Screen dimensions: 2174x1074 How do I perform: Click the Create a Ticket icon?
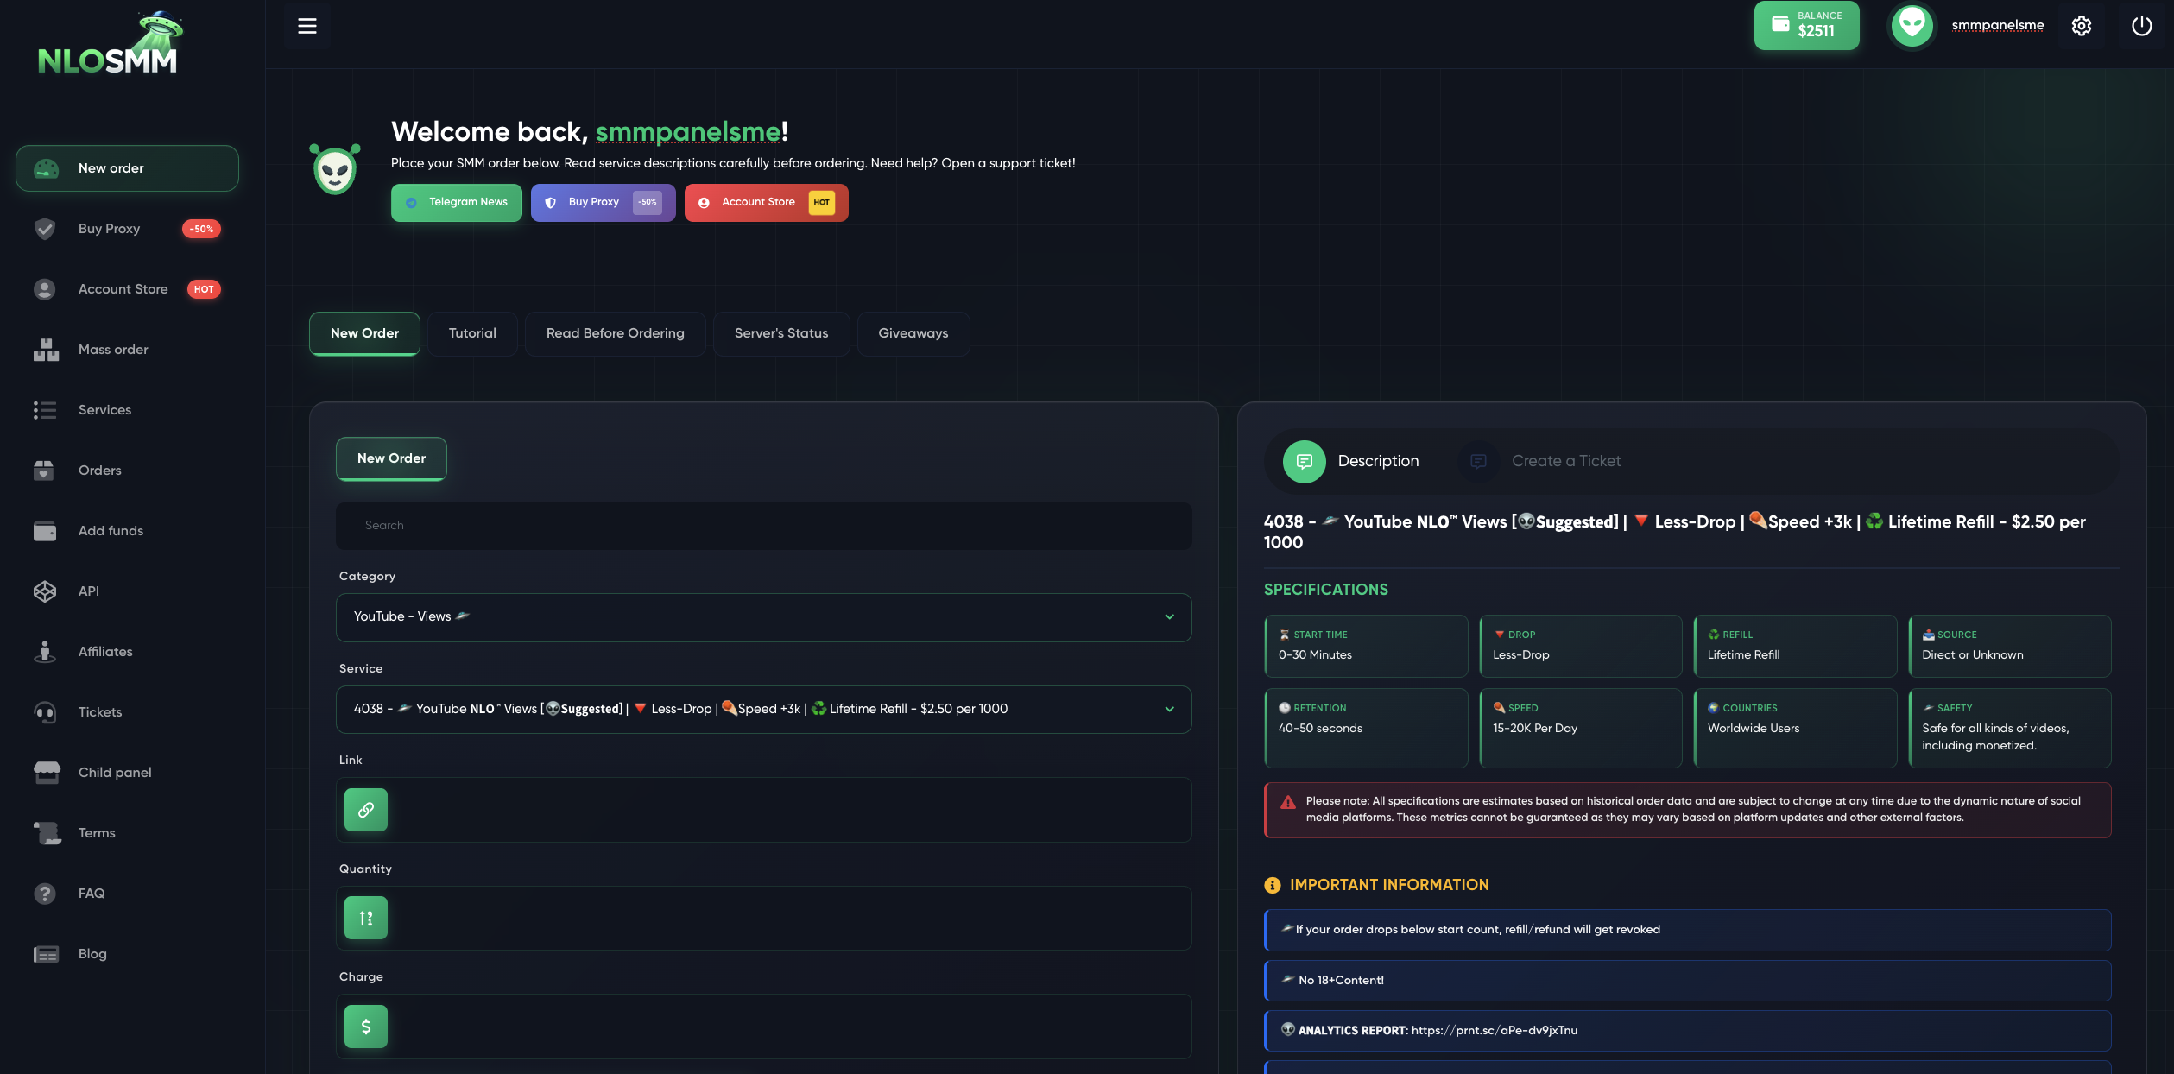point(1478,462)
